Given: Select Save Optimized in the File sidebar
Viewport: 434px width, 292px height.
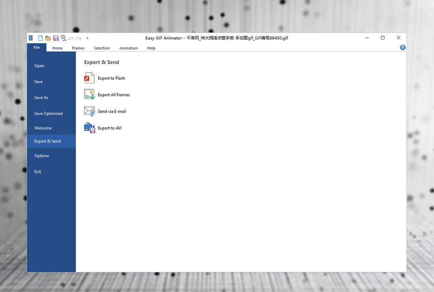Looking at the screenshot, I should click(51, 113).
